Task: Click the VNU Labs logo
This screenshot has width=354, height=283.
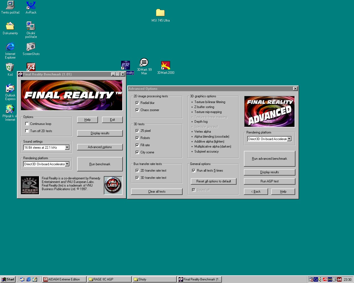Action: pos(113,185)
